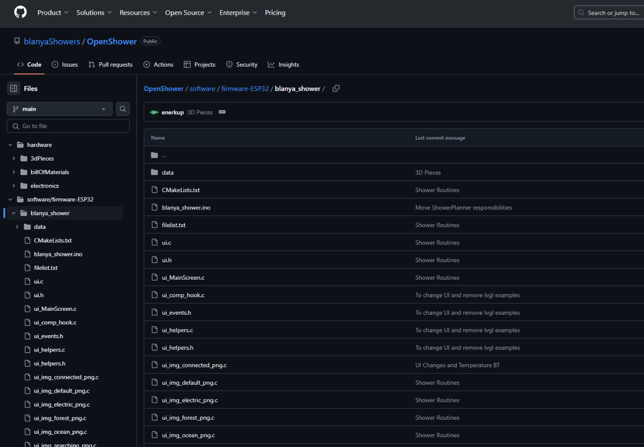Click file icon for CMakeLists.txt in list

(x=155, y=190)
